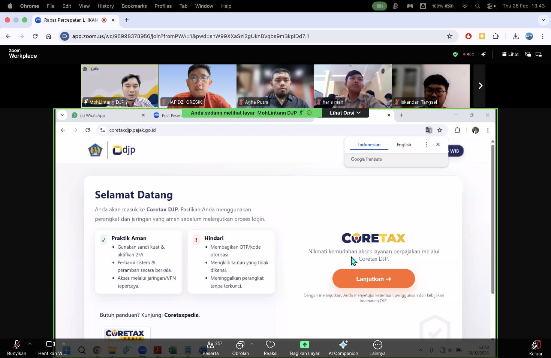Launch AI Companion

[x=343, y=348]
